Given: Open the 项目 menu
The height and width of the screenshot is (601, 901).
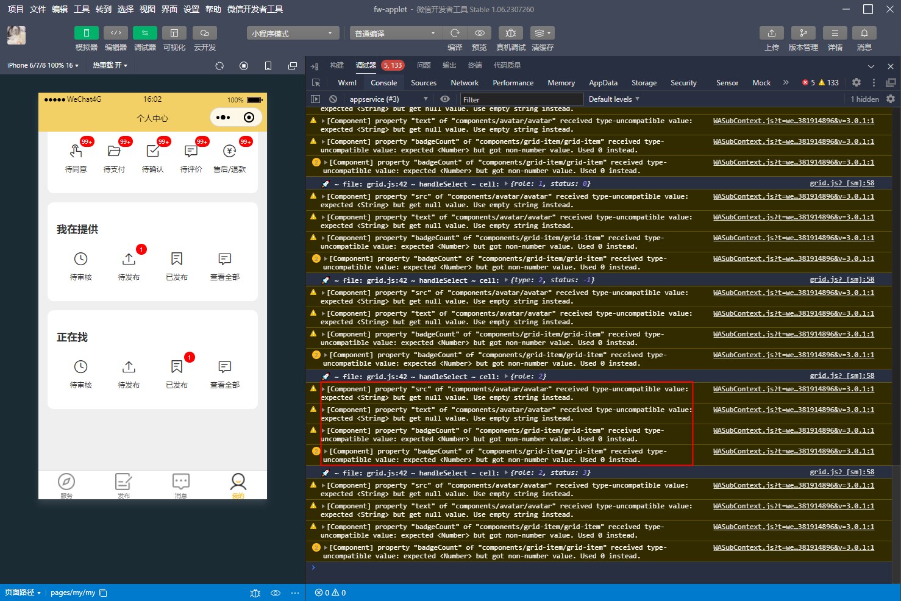Looking at the screenshot, I should (15, 9).
